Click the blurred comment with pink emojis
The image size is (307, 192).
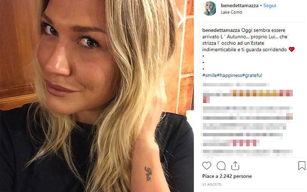[231, 143]
